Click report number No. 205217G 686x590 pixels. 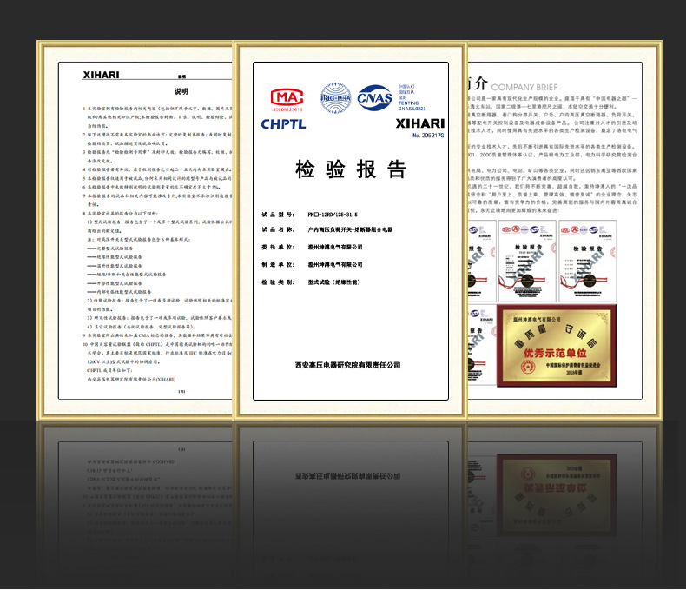[x=423, y=136]
